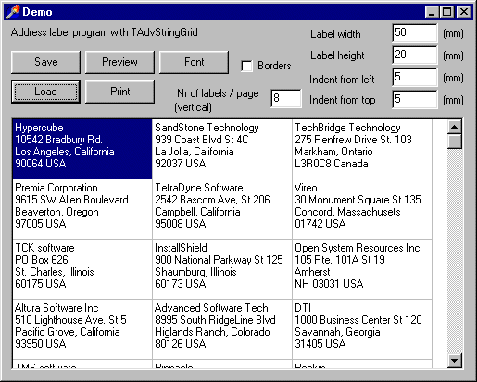Select the InstallShield address cell
The height and width of the screenshot is (382, 477).
222,269
